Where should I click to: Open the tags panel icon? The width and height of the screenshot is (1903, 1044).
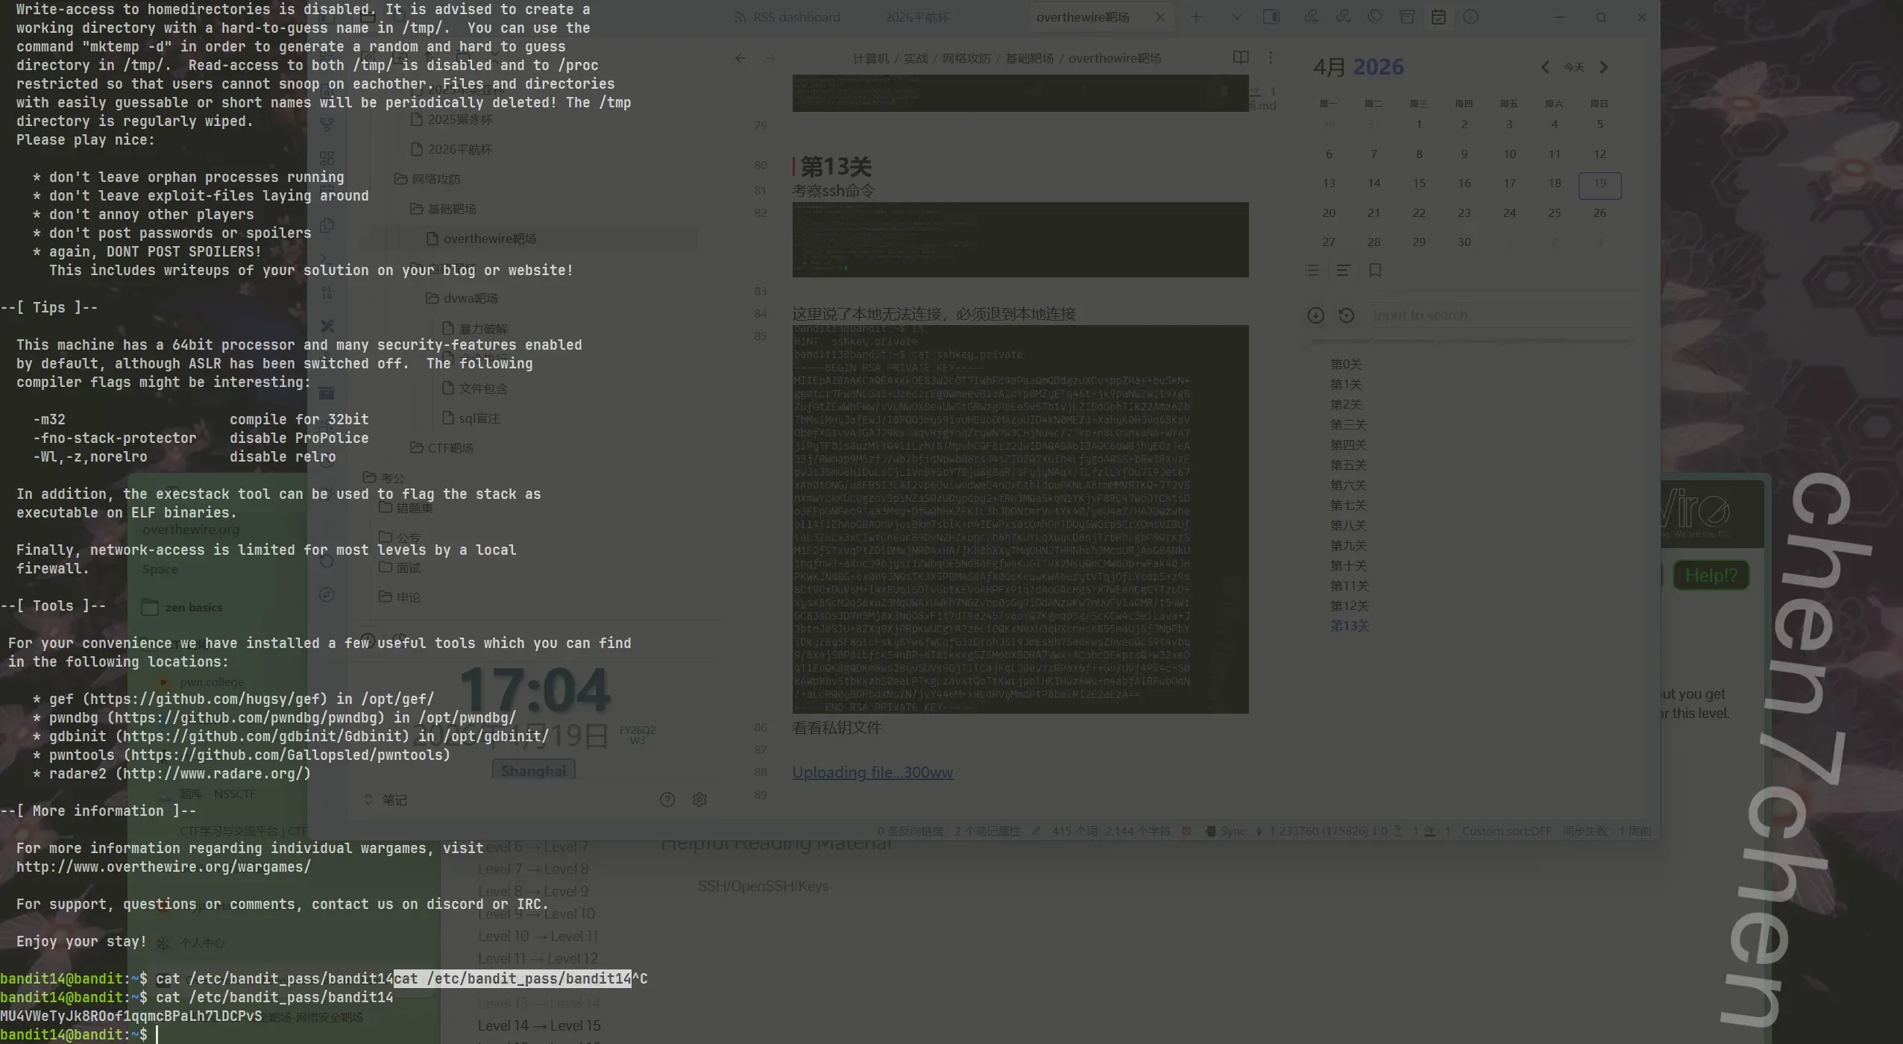(1375, 16)
